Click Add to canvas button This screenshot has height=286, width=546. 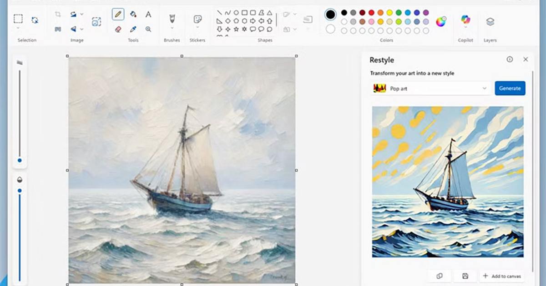502,276
